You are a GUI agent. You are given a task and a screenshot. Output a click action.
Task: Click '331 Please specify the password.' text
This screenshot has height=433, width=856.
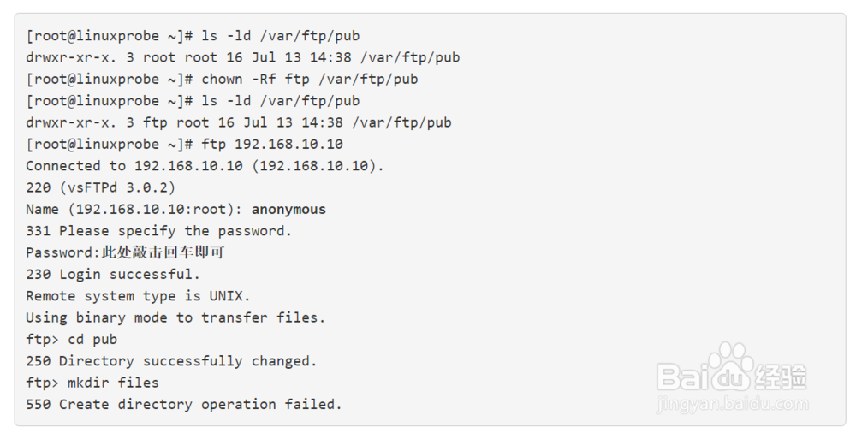click(158, 231)
